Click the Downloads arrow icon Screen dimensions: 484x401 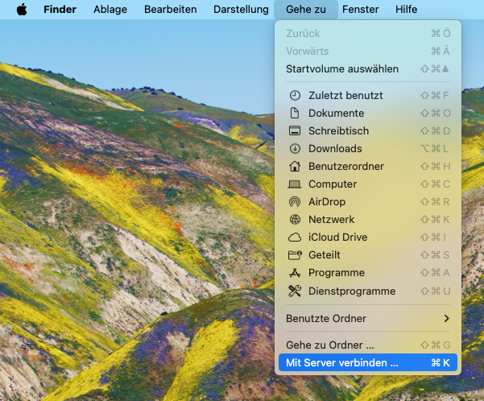(294, 149)
